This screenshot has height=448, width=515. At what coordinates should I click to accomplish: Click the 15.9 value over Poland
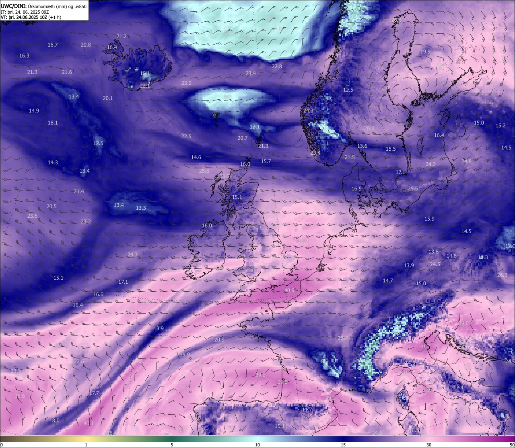pos(429,219)
